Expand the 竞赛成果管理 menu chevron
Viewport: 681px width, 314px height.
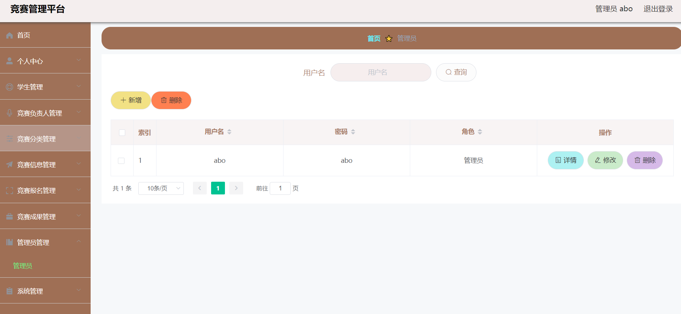tap(79, 216)
